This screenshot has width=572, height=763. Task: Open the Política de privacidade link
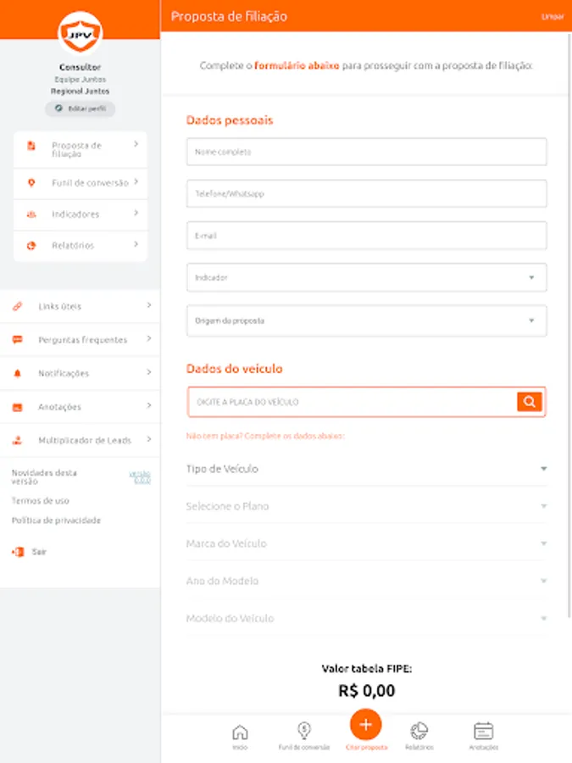[56, 521]
